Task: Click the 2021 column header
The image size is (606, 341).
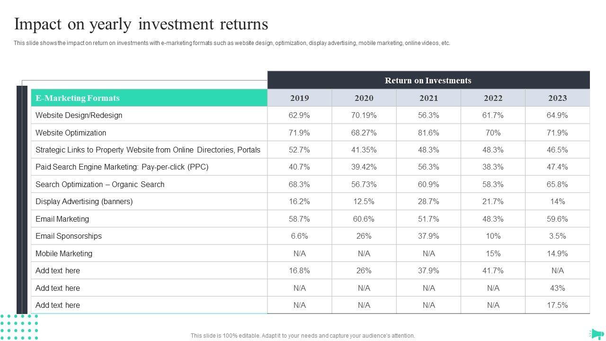Action: (x=428, y=98)
